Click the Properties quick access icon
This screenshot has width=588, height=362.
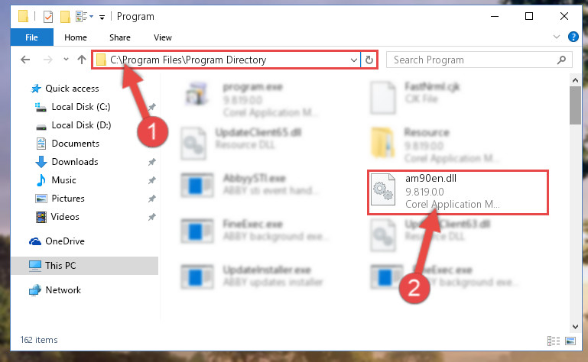click(48, 17)
